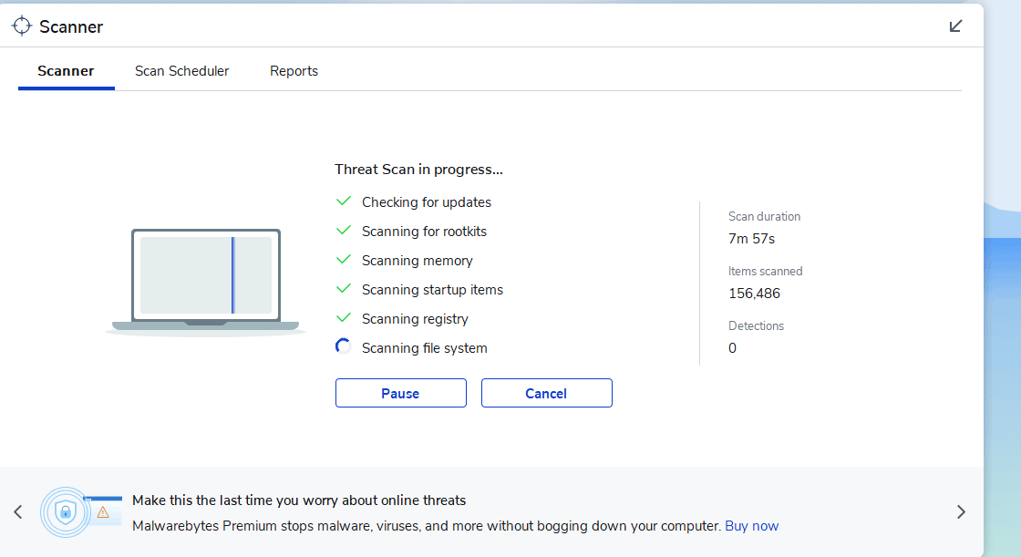Screen dimensions: 1021x557
Task: Collapse the scanner panel with the arrow icon
Action: click(x=955, y=26)
